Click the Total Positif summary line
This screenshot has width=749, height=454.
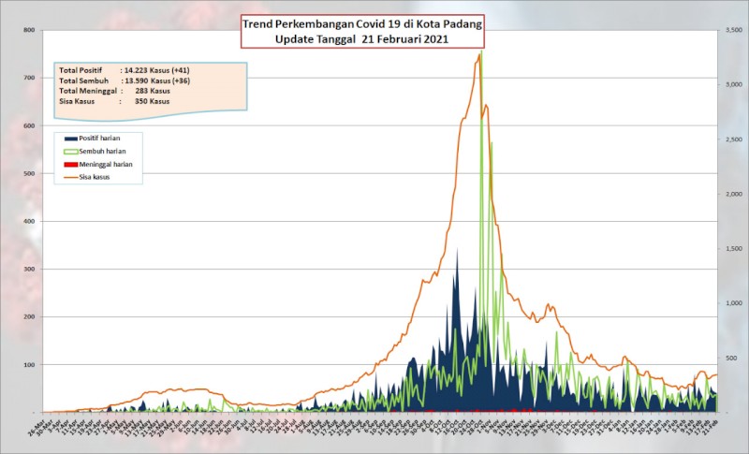pyautogui.click(x=125, y=70)
